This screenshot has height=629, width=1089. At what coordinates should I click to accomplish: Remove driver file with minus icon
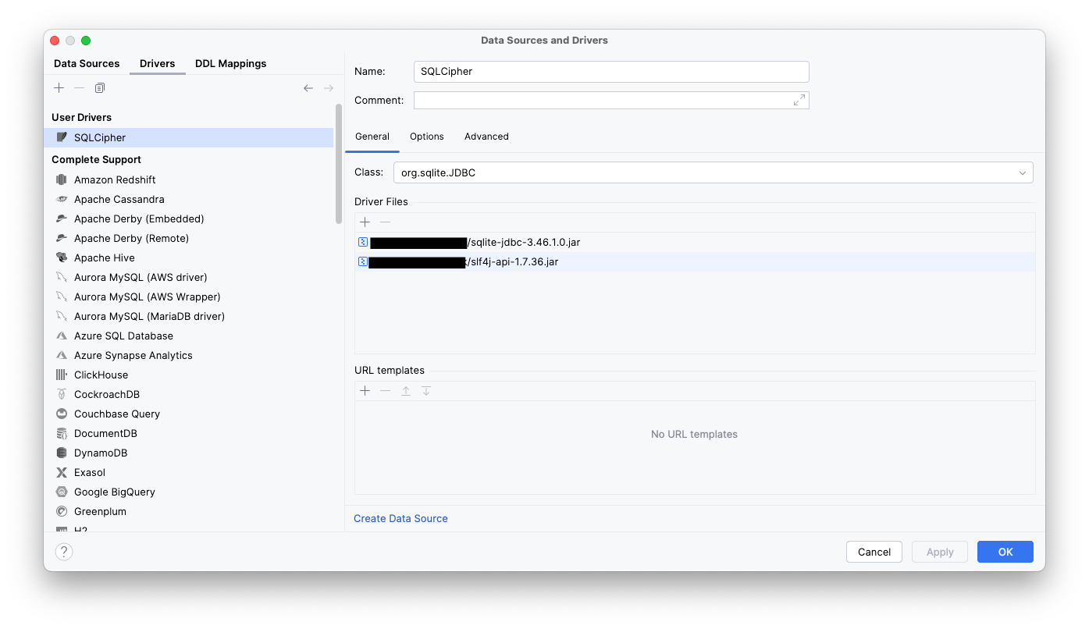coord(385,222)
